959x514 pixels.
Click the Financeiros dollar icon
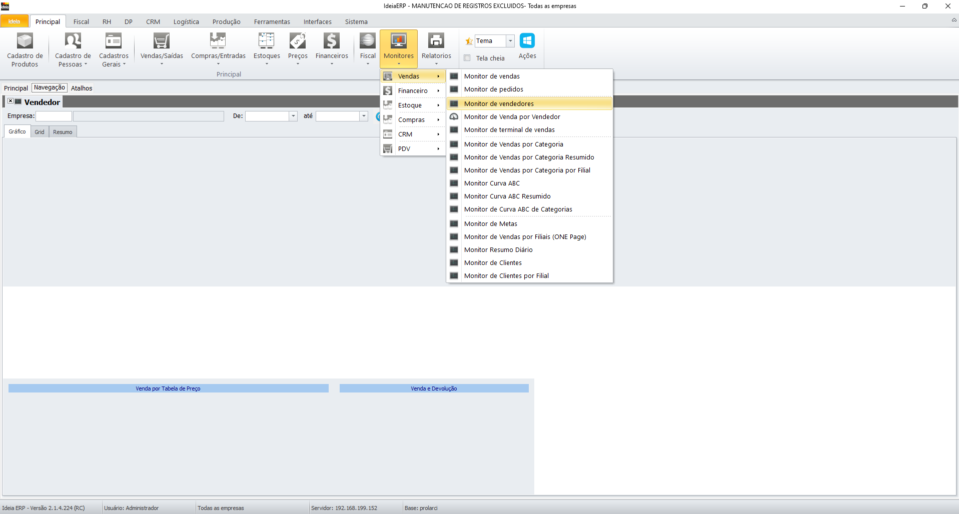click(331, 41)
